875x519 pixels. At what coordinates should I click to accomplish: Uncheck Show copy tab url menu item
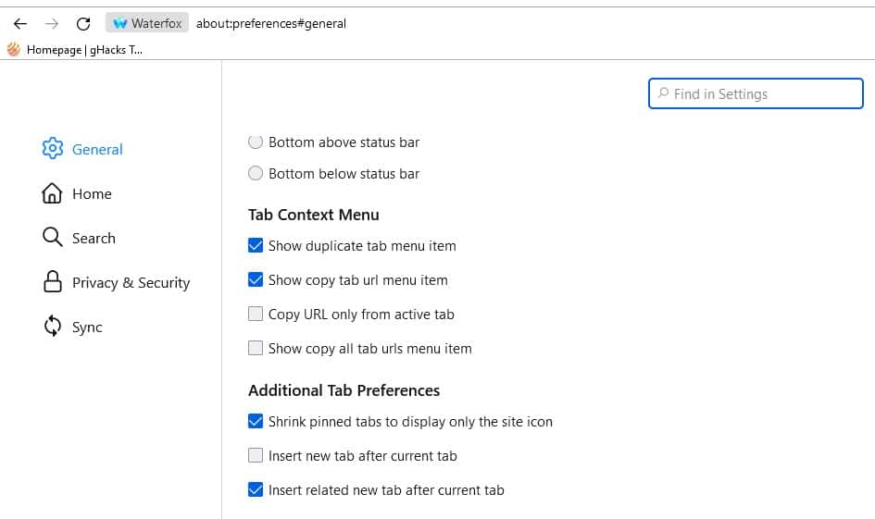click(x=255, y=279)
